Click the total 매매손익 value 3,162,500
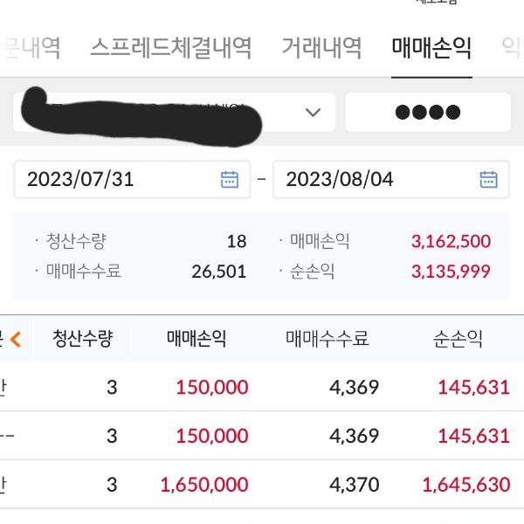This screenshot has width=524, height=524. (x=451, y=241)
